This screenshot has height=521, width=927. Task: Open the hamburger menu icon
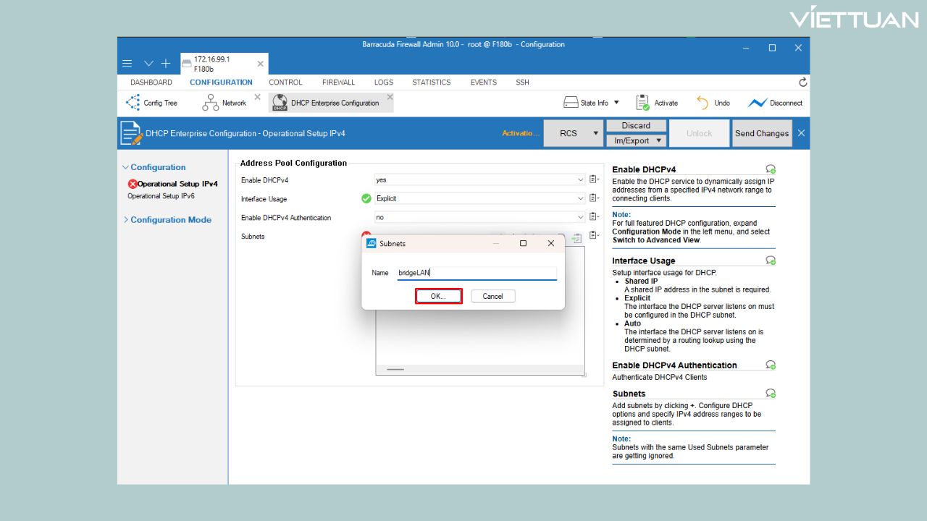point(126,64)
